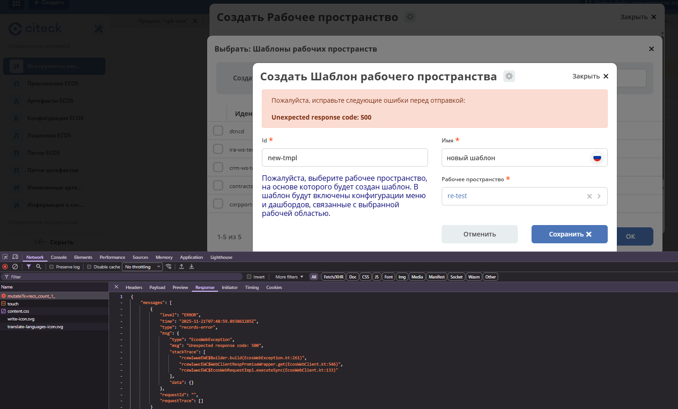The width and height of the screenshot is (678, 409).
Task: Open the No throttling dropdown
Action: tap(143, 267)
